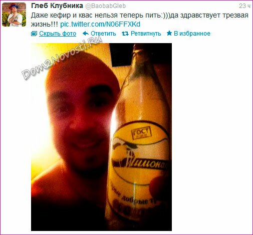Open the tweet's 23 ч timestamp

[244, 6]
